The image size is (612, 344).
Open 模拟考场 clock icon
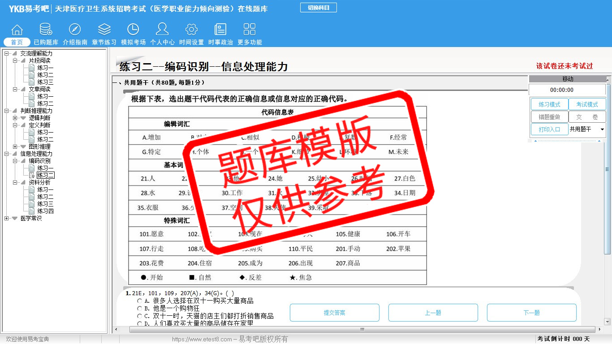[x=133, y=30]
